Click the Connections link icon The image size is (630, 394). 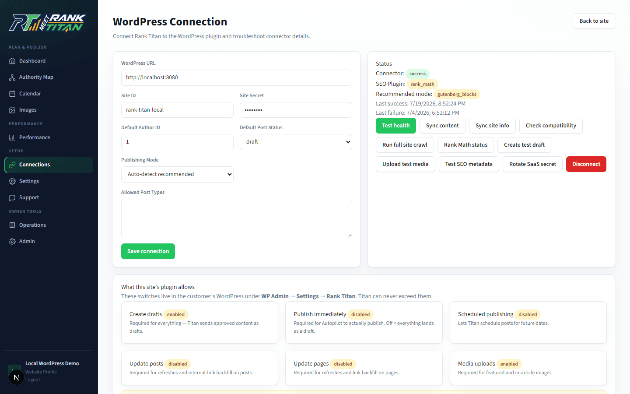12,165
